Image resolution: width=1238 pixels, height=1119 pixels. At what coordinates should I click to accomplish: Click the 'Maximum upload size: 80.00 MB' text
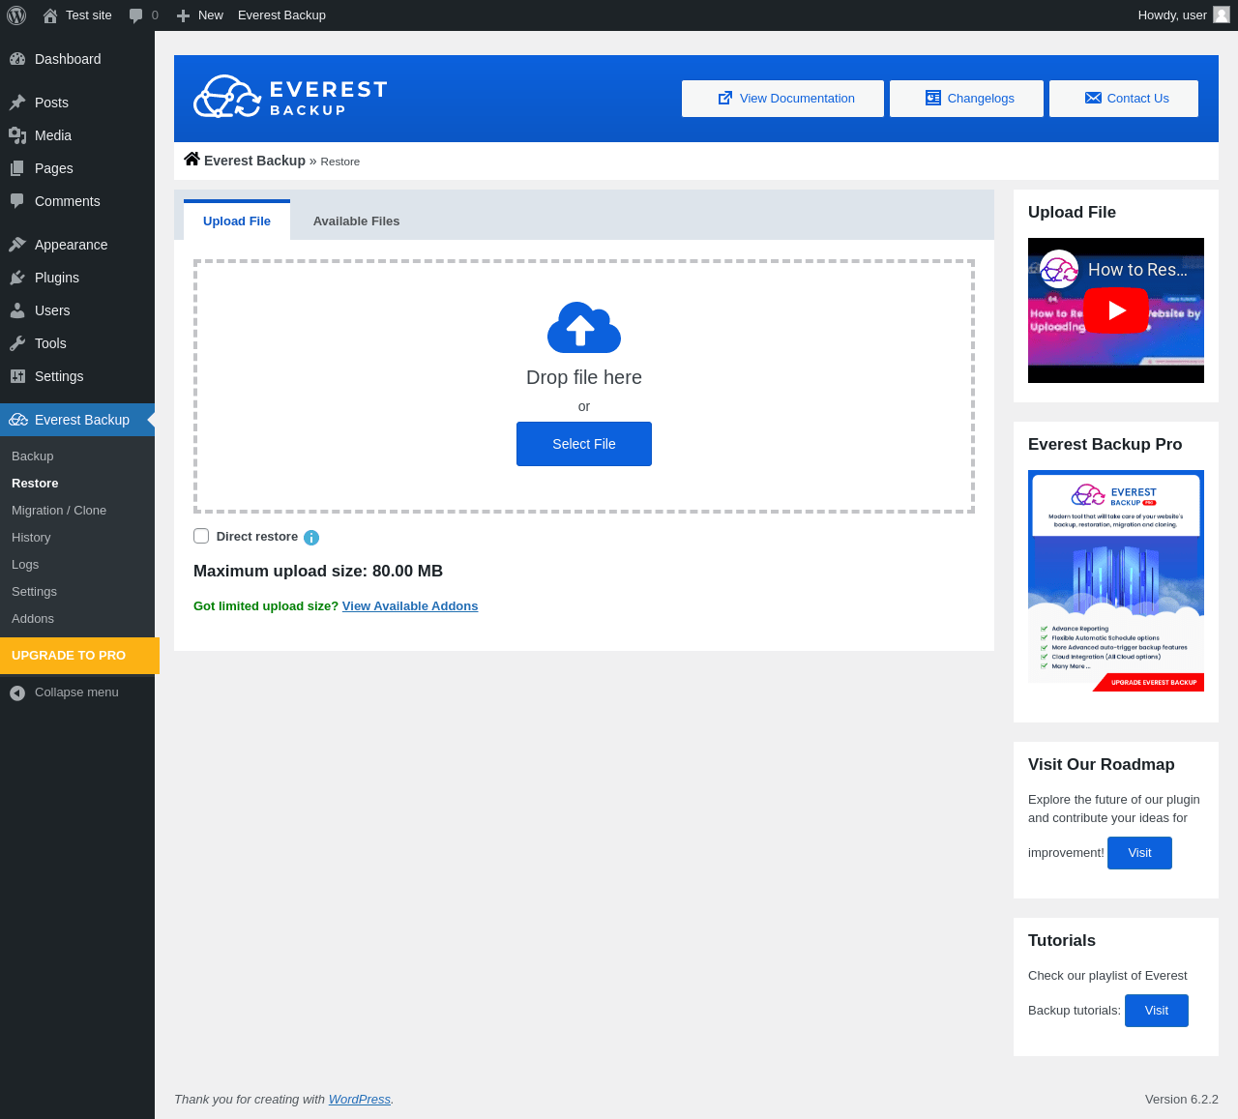(x=318, y=572)
